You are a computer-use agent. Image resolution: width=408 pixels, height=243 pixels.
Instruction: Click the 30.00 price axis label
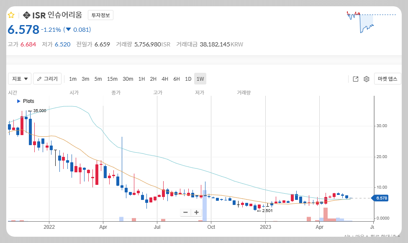click(382, 125)
